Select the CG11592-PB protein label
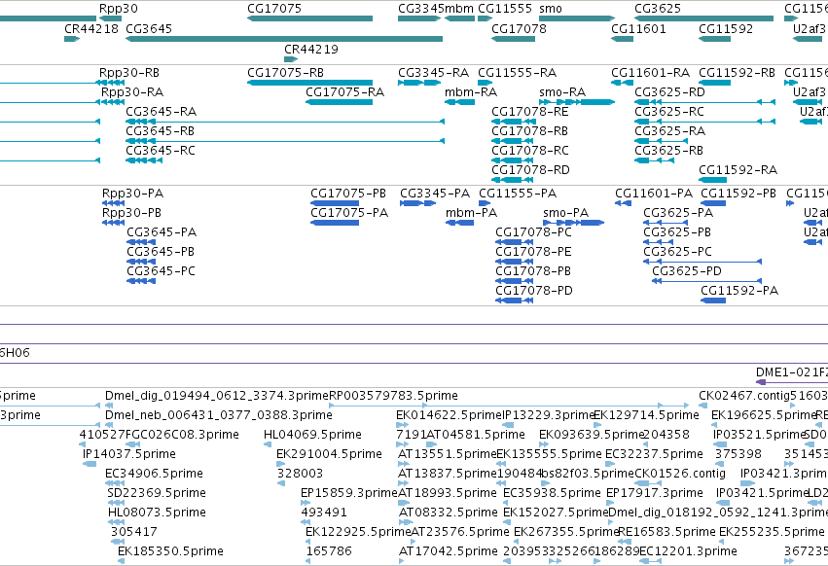This screenshot has width=828, height=566. click(x=738, y=194)
